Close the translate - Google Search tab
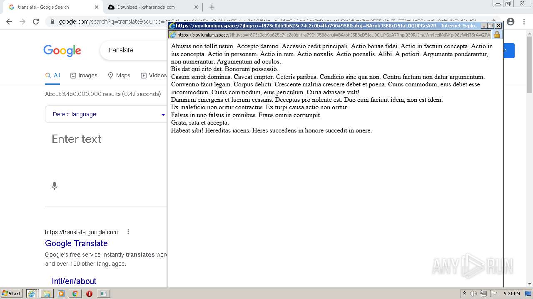 click(x=96, y=7)
